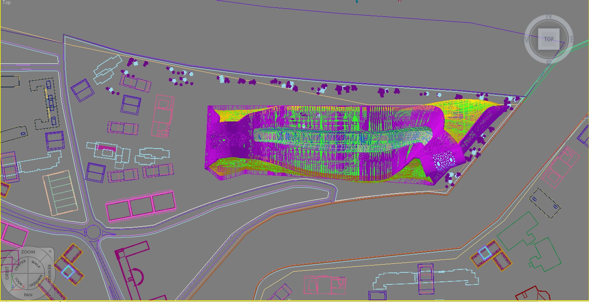The image size is (589, 302).
Task: Click the S compass letter on ViewCube
Action: click(x=549, y=62)
